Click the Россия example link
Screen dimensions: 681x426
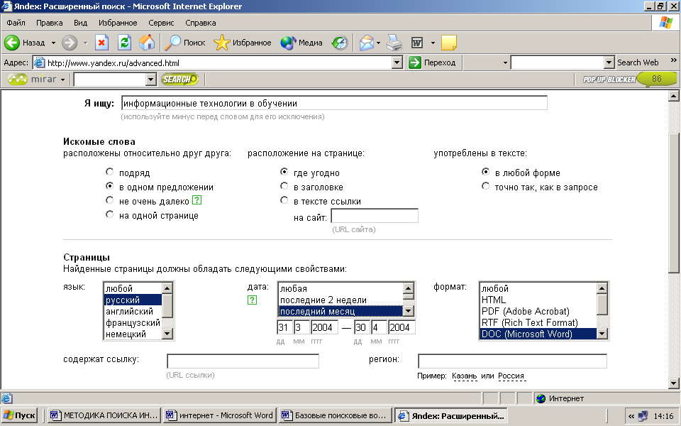[x=511, y=376]
